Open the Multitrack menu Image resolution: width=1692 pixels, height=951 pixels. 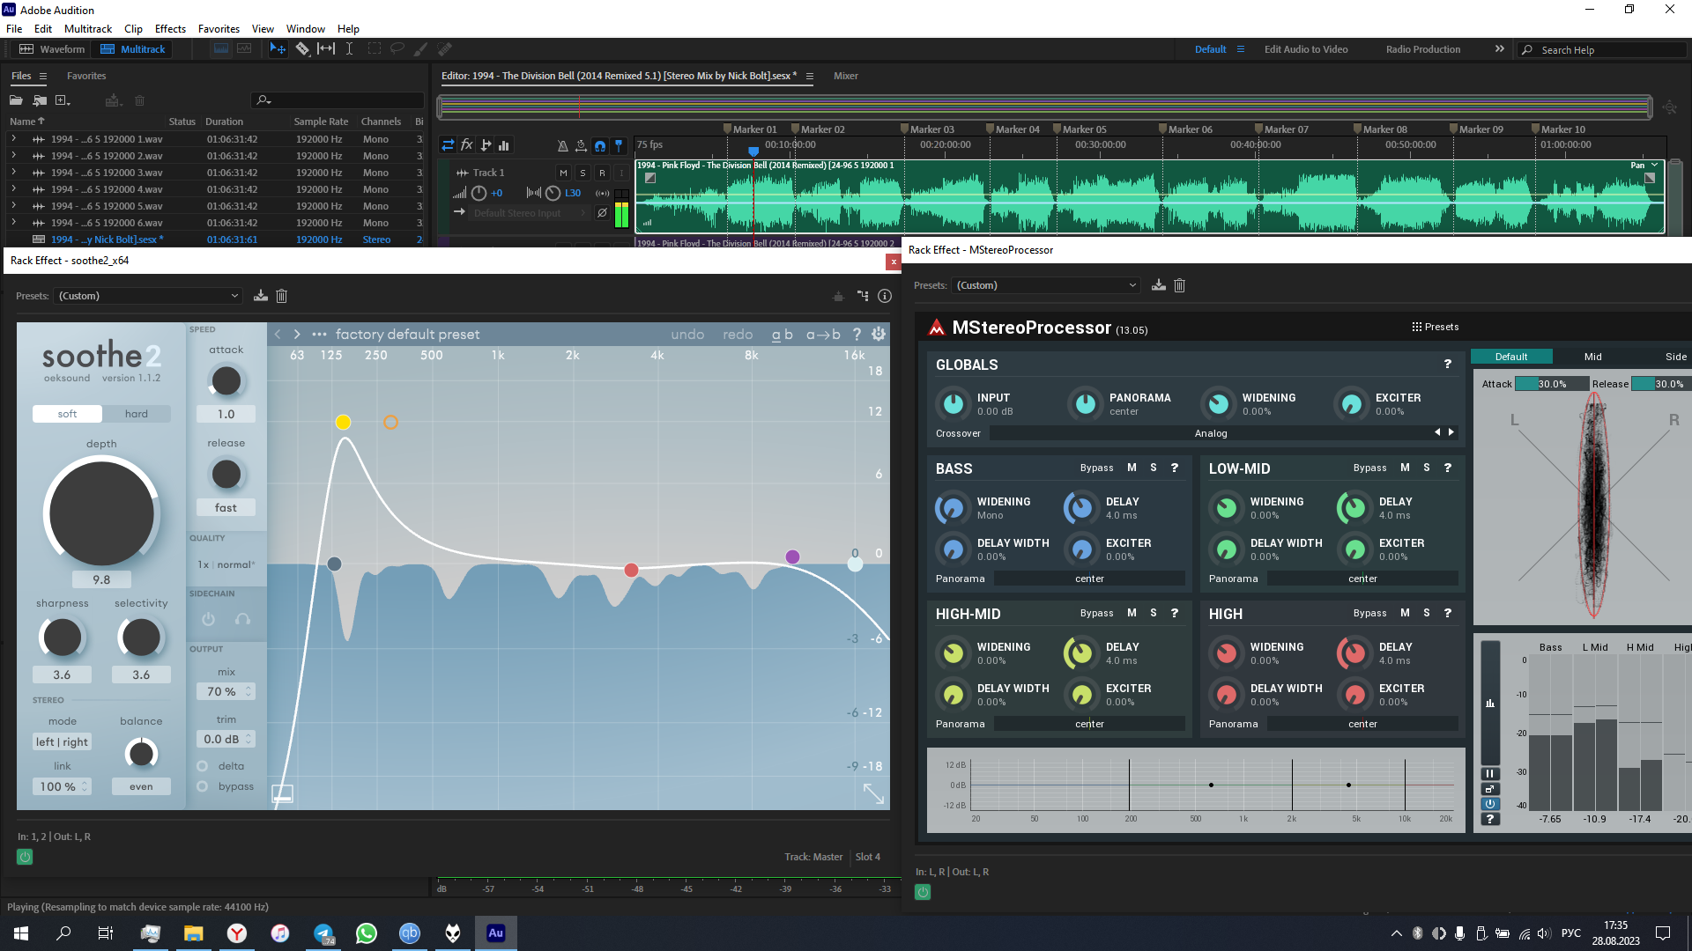[x=88, y=29]
